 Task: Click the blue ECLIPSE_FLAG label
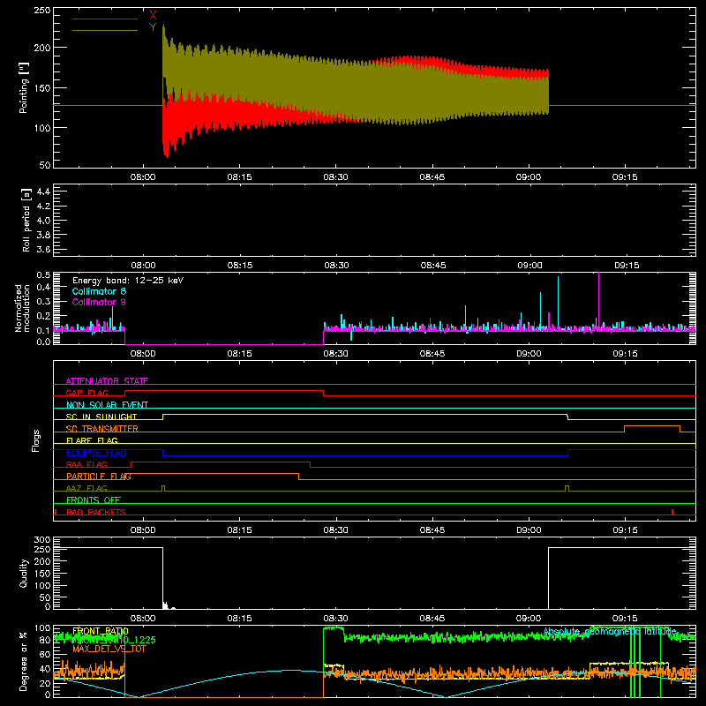pos(96,453)
